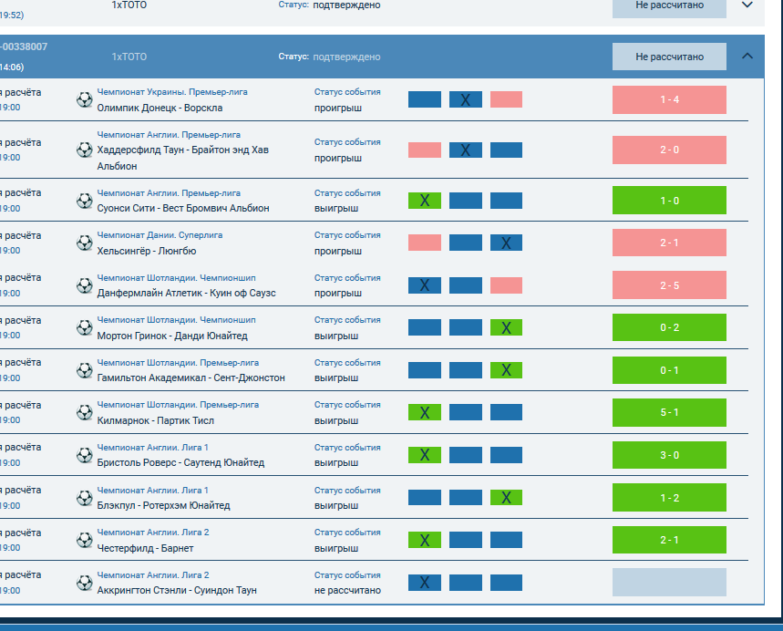The image size is (783, 631).
Task: Click soccer ball icon beside Мортон Гринок match
Action: point(85,327)
